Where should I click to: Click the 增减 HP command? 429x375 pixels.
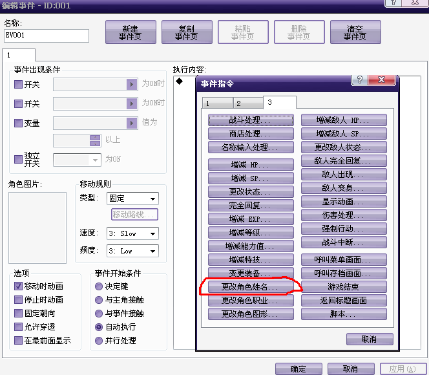coord(251,164)
